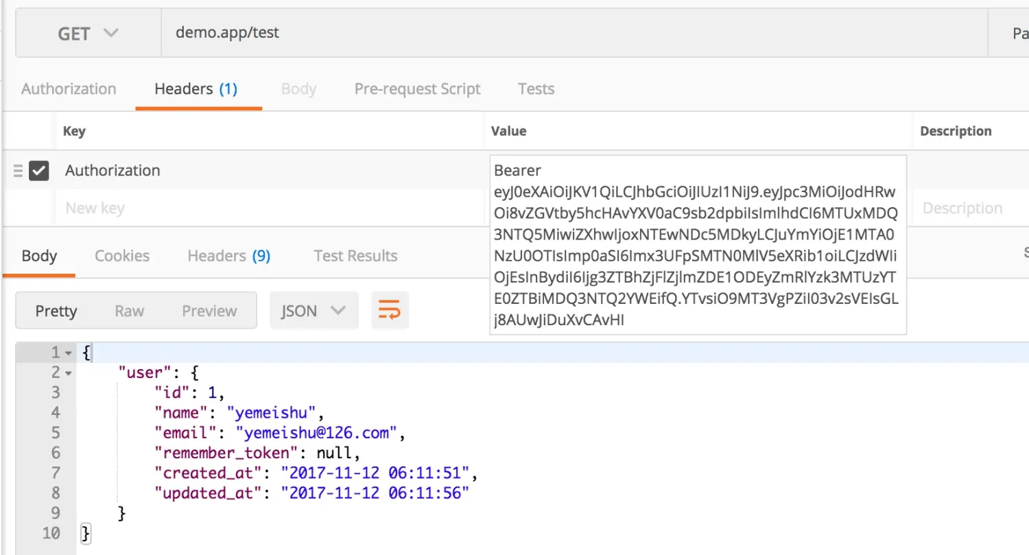Open the GET method dropdown

point(88,33)
